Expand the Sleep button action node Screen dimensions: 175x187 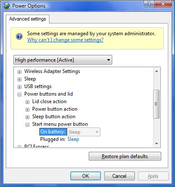coord(27,117)
